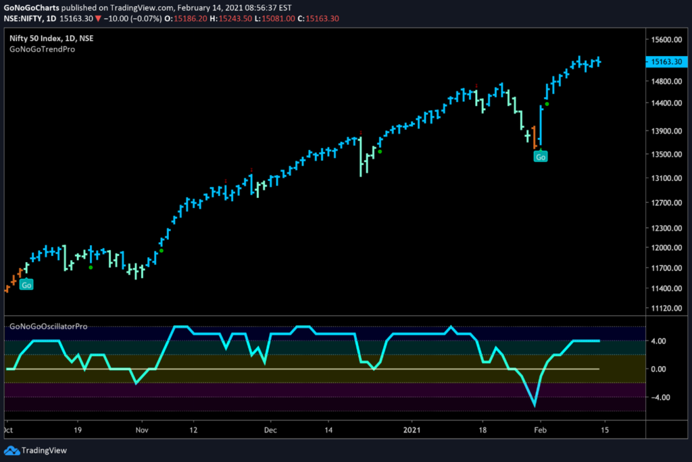Image resolution: width=692 pixels, height=462 pixels.
Task: Click the green dot near early November bars
Action: [161, 251]
